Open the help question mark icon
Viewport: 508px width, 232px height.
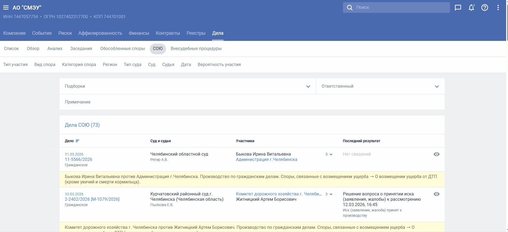pos(485,7)
